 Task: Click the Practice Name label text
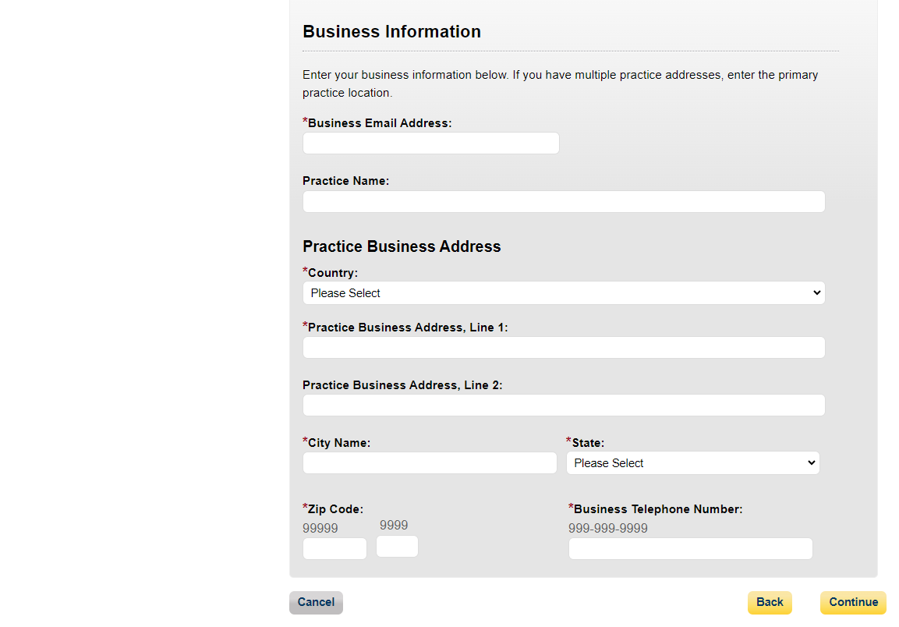[x=345, y=181]
